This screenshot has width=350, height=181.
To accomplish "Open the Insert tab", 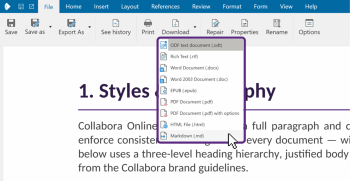I will (x=101, y=6).
